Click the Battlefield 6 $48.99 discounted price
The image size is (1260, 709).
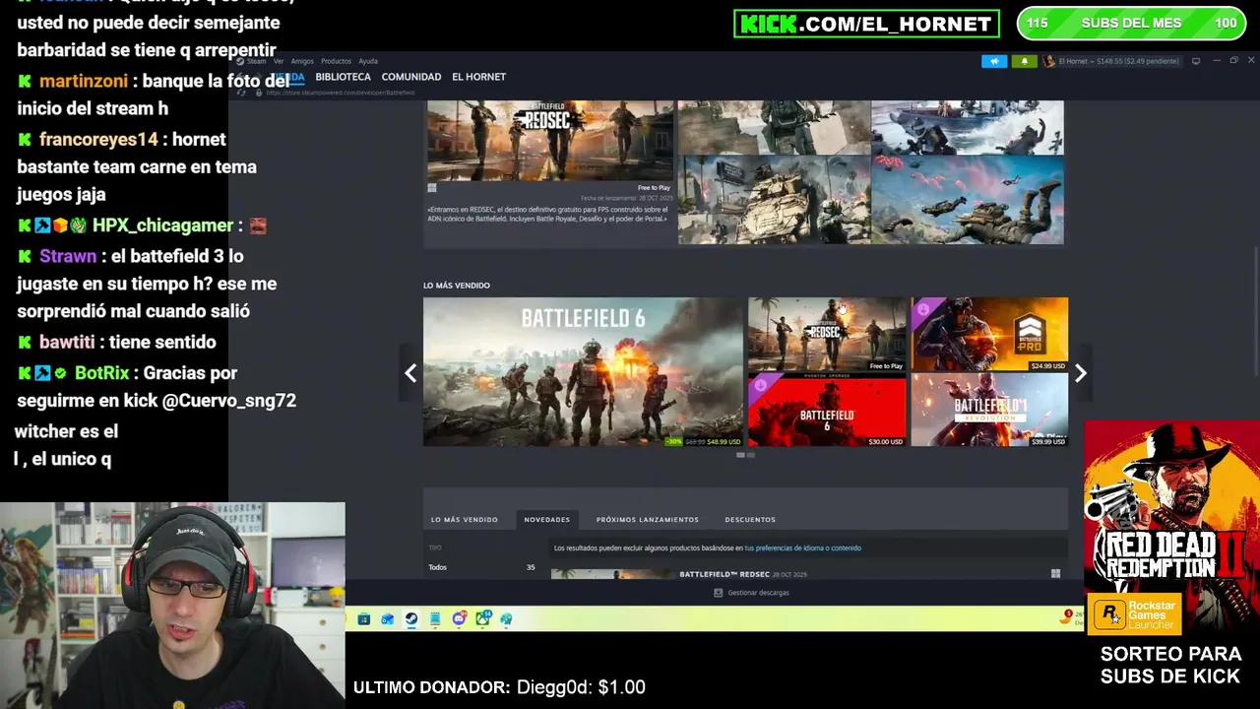(x=724, y=442)
